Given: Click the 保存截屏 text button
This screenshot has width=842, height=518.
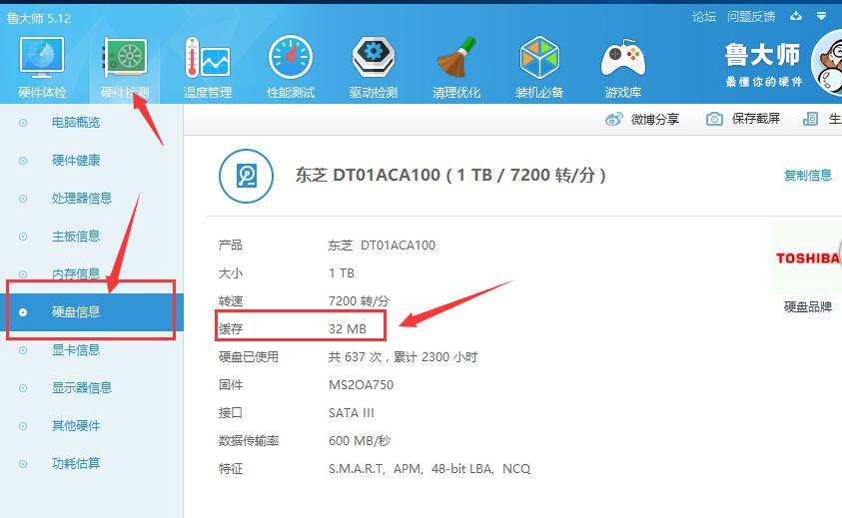Looking at the screenshot, I should click(756, 119).
